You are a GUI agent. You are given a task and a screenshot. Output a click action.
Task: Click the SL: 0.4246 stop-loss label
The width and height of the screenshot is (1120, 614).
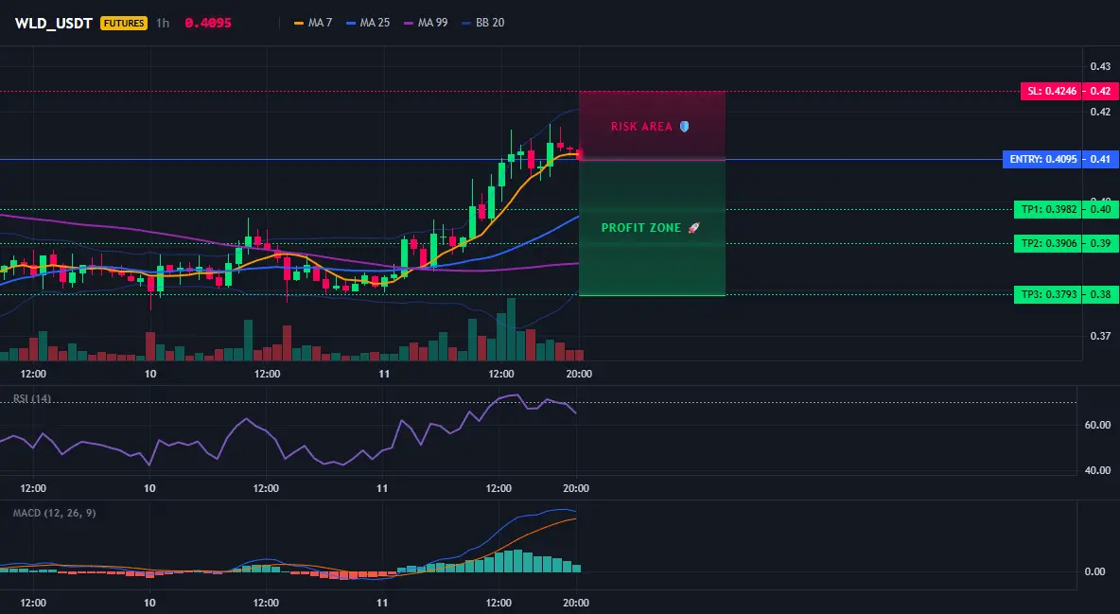(x=1052, y=92)
